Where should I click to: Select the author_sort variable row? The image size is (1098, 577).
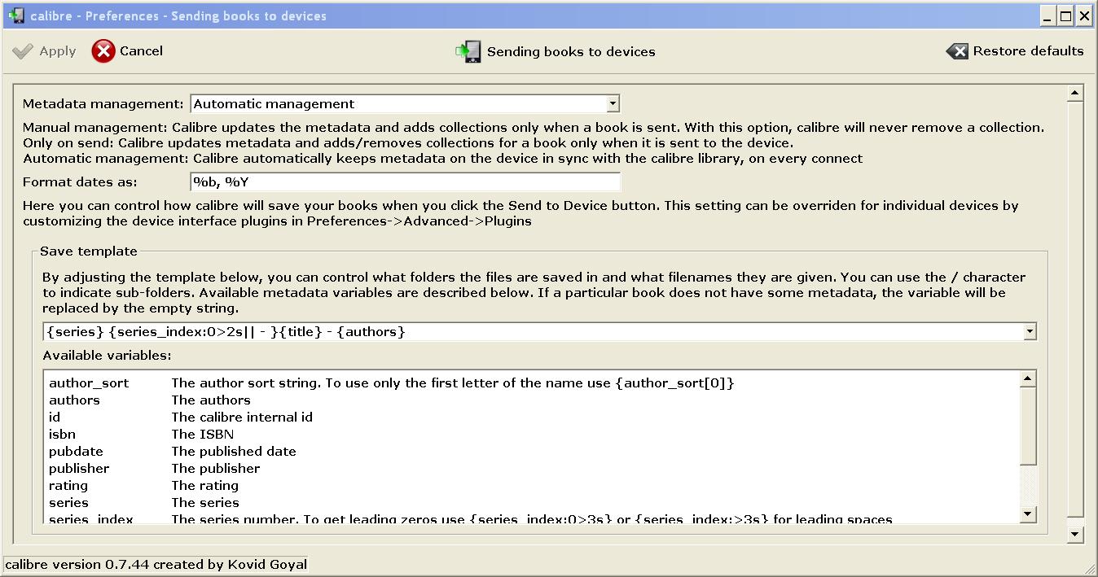coord(532,382)
